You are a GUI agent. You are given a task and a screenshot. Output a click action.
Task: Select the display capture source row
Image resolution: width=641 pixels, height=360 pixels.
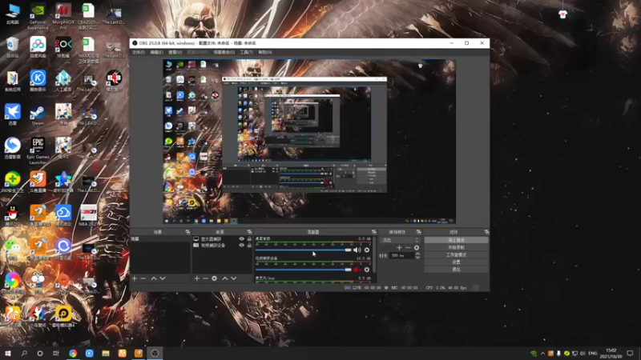[222, 238]
